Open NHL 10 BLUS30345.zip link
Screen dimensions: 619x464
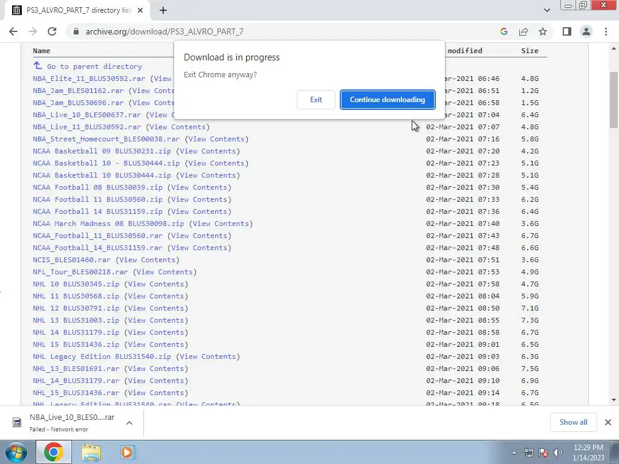pos(76,284)
